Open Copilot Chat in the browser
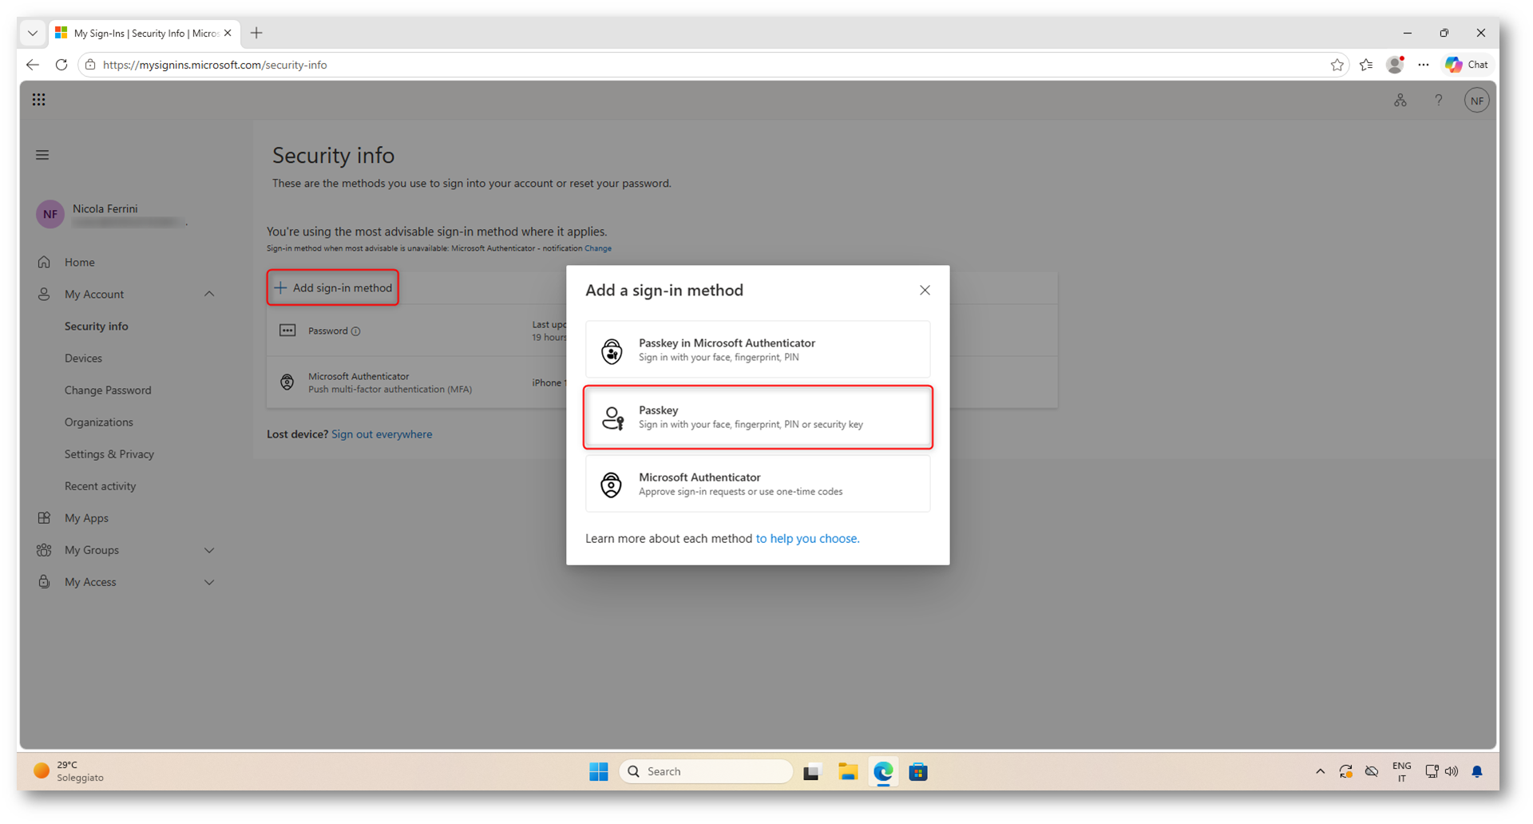The width and height of the screenshot is (1533, 824). pyautogui.click(x=1467, y=65)
